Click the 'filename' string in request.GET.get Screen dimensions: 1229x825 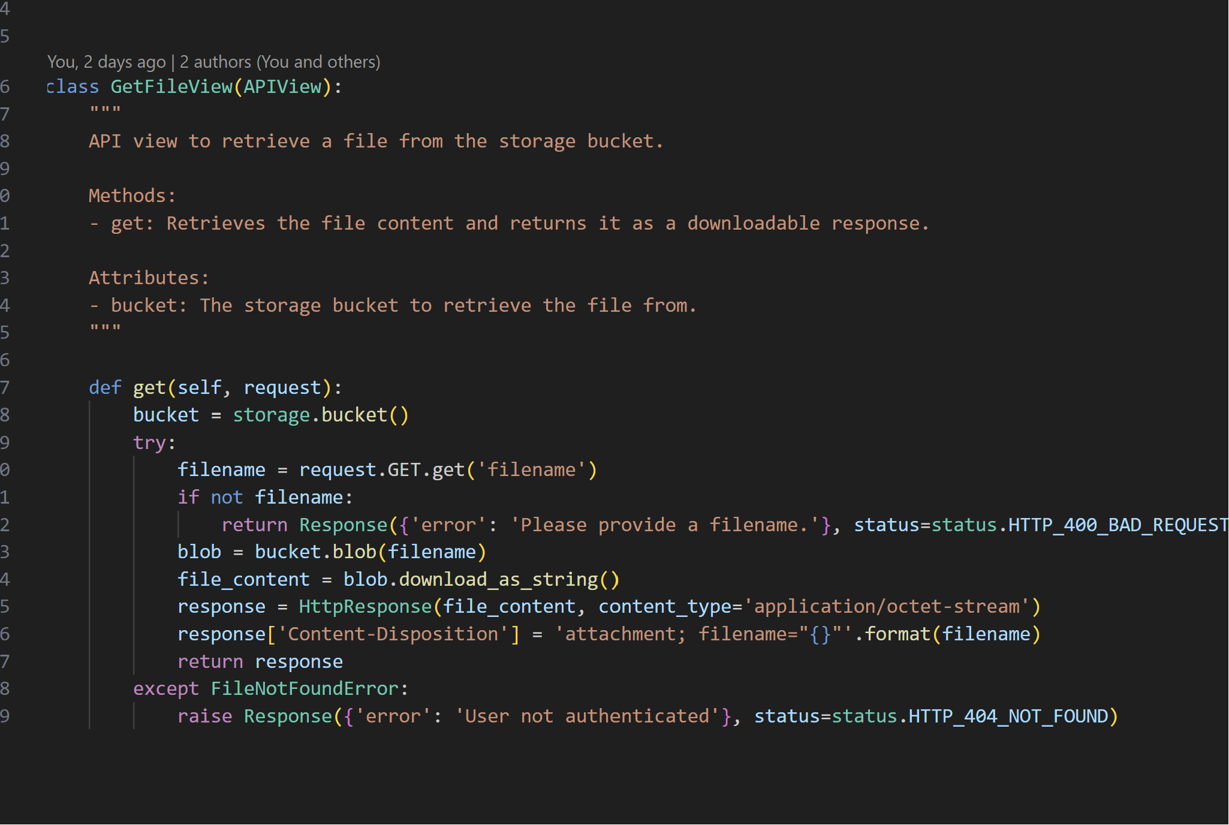[531, 469]
